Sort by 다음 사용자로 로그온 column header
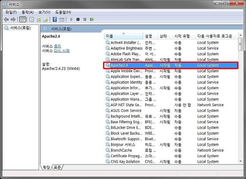The height and width of the screenshot is (179, 246). pyautogui.click(x=217, y=36)
